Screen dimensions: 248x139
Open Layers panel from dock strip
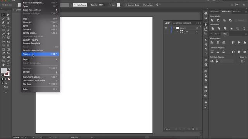[206, 24]
